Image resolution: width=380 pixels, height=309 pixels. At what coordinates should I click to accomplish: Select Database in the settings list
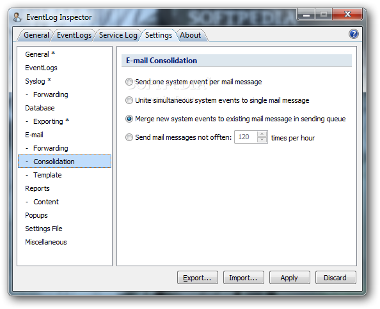pyautogui.click(x=65, y=108)
